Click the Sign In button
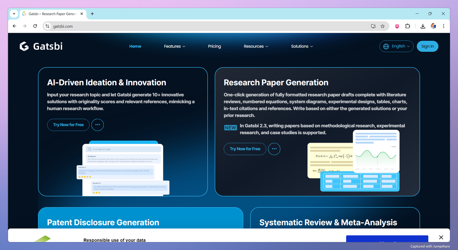 coord(427,46)
